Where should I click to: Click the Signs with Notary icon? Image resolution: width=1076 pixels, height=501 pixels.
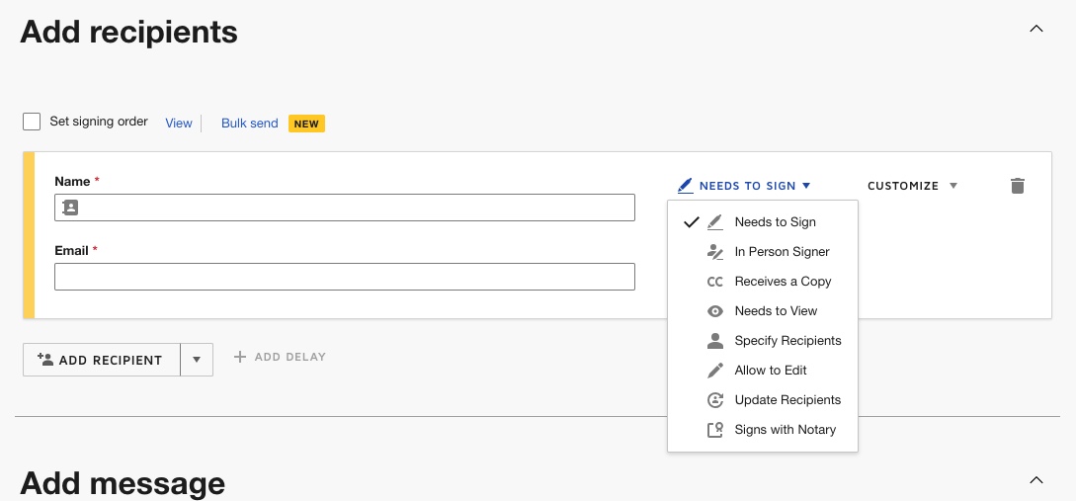tap(715, 430)
